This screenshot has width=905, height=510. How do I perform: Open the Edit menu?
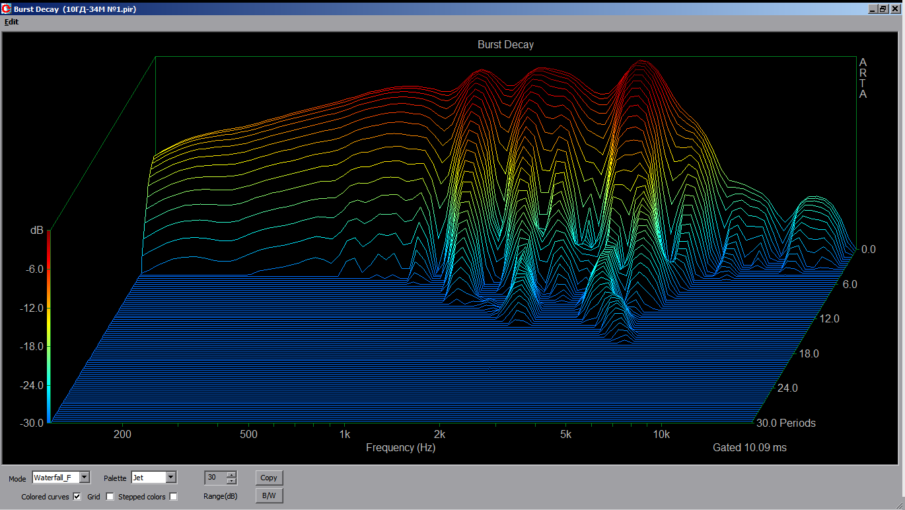[x=11, y=22]
